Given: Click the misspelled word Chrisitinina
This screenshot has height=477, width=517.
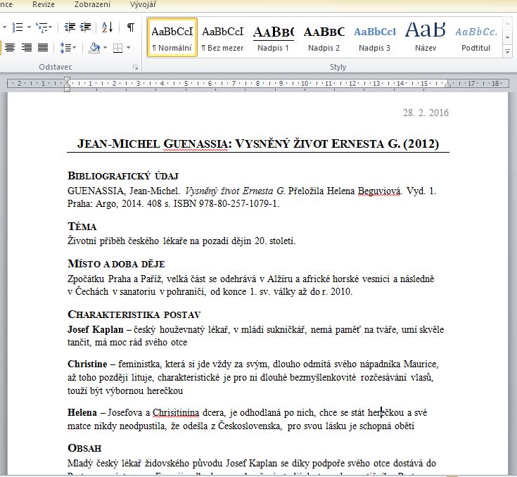Looking at the screenshot, I should (176, 413).
